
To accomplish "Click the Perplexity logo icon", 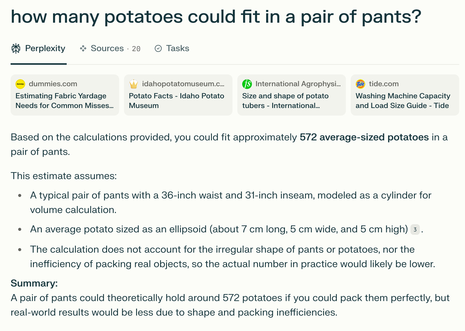I will tap(16, 48).
